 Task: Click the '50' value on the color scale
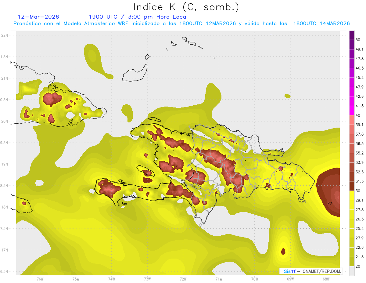click(358, 40)
